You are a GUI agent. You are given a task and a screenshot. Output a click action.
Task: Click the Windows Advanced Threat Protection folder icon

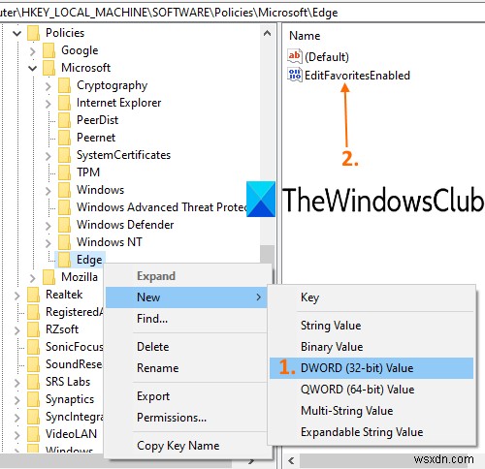64,207
